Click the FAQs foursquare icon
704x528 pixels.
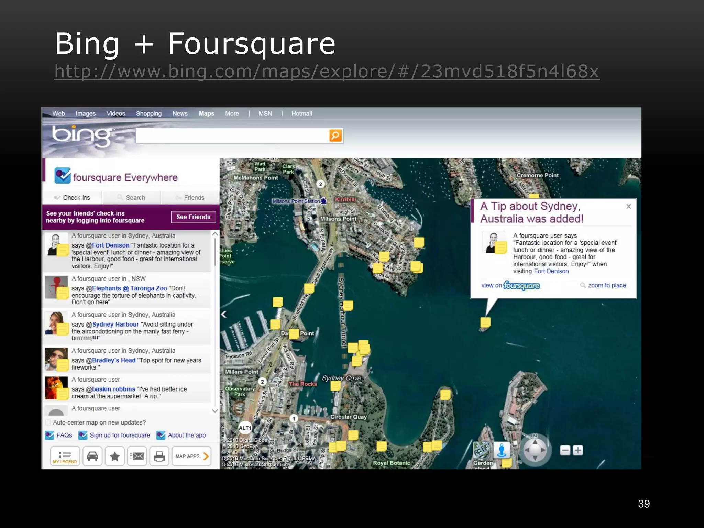pyautogui.click(x=49, y=435)
